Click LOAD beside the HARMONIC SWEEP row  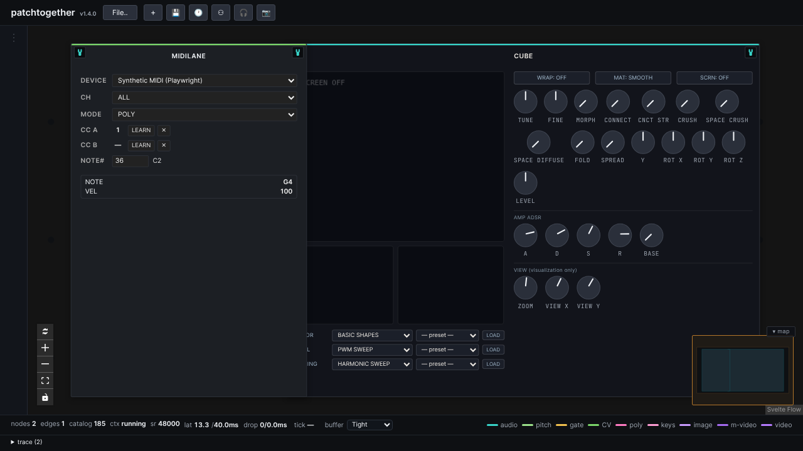pos(493,364)
